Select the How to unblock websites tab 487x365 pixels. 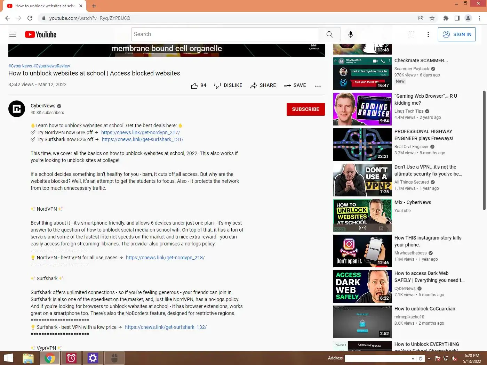click(45, 6)
